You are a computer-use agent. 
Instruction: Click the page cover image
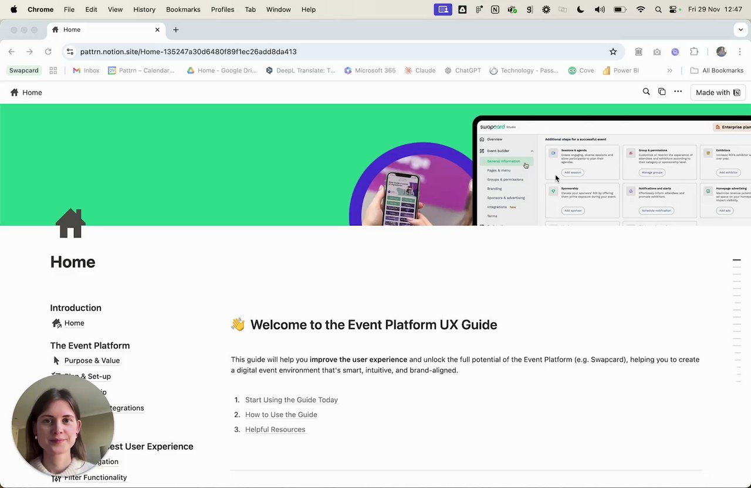pyautogui.click(x=375, y=164)
